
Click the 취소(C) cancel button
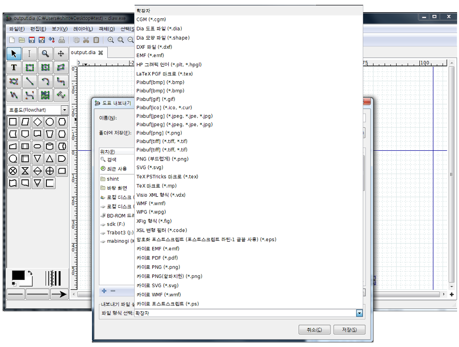point(315,330)
